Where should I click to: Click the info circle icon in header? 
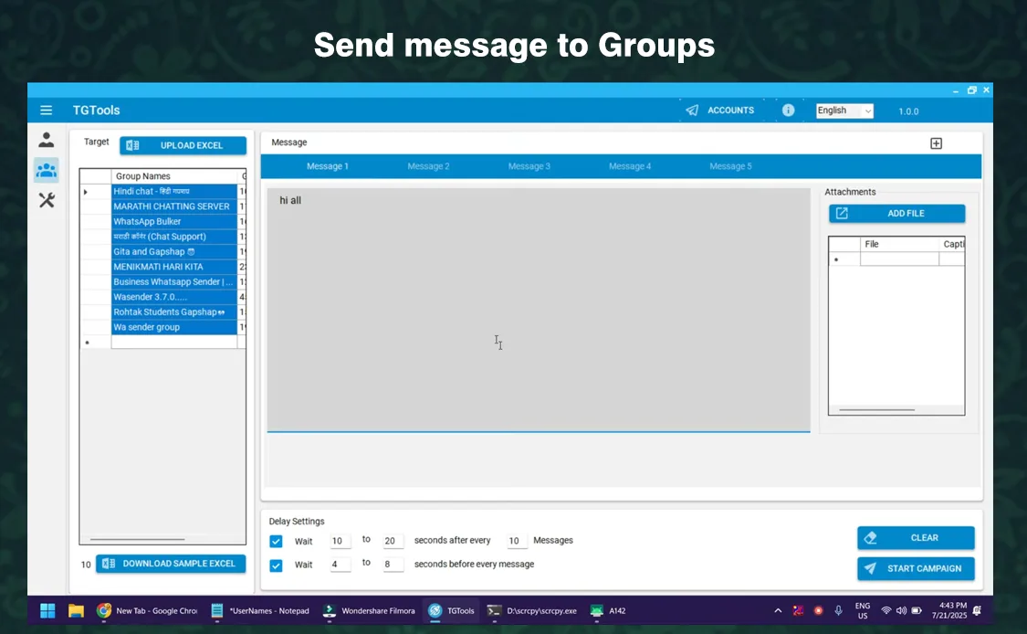pyautogui.click(x=788, y=111)
